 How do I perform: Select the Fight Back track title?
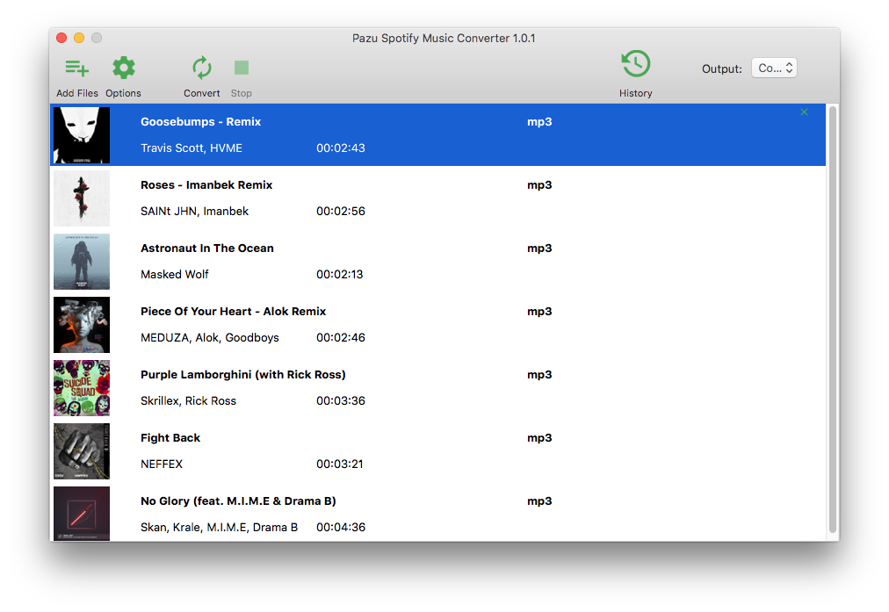170,438
